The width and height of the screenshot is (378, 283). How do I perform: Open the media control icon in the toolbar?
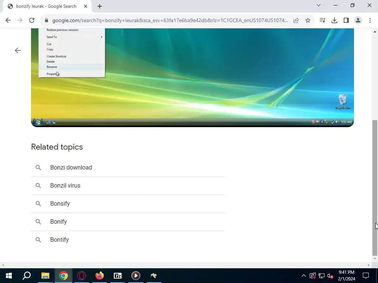pos(322,21)
